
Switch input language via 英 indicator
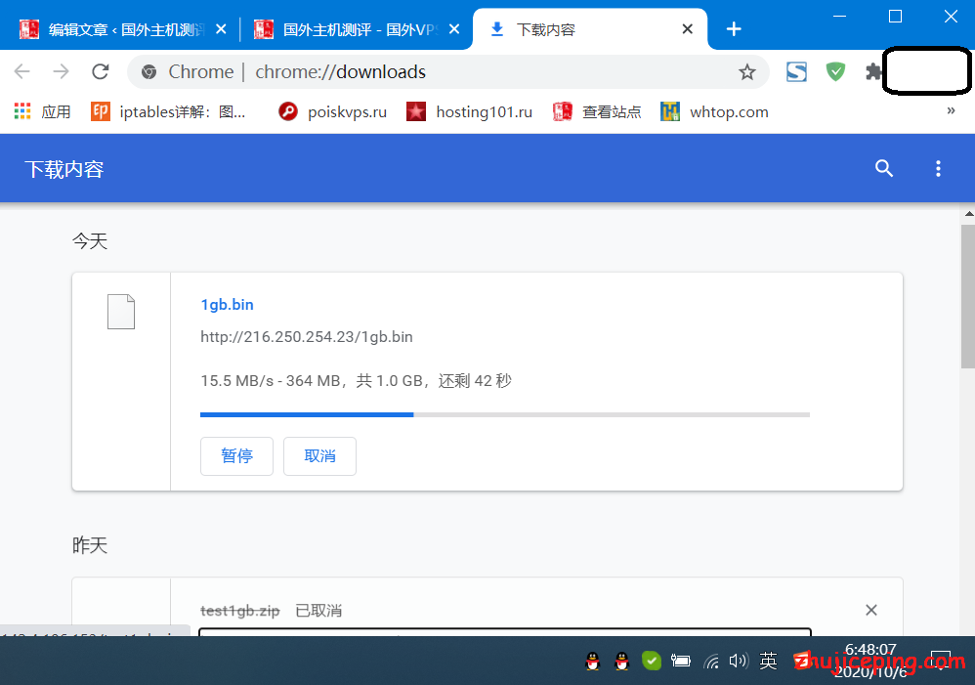768,661
